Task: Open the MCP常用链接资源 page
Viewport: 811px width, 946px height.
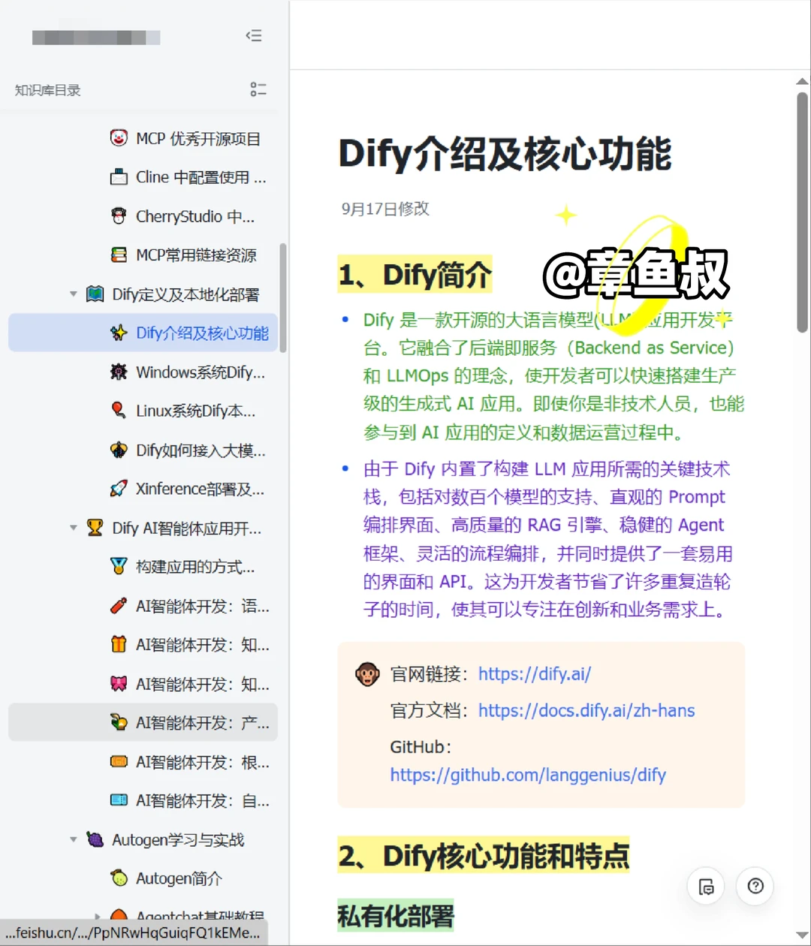Action: pos(199,255)
